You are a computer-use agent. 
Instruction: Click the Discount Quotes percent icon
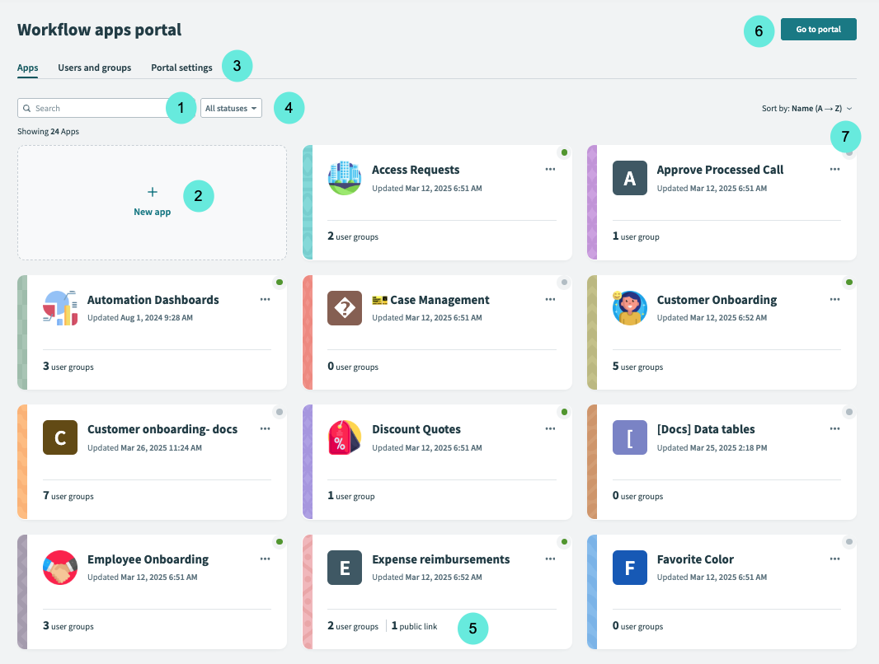tap(345, 437)
